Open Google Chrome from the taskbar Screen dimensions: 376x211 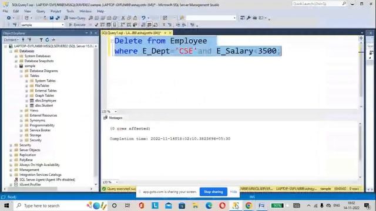coord(249,206)
